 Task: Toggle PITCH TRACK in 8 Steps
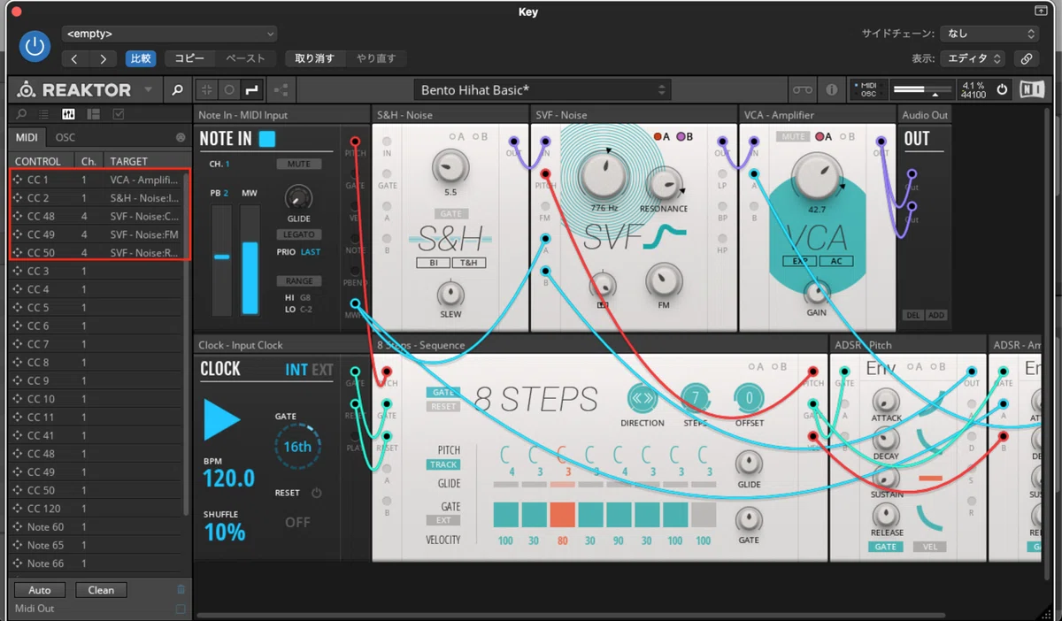click(443, 464)
